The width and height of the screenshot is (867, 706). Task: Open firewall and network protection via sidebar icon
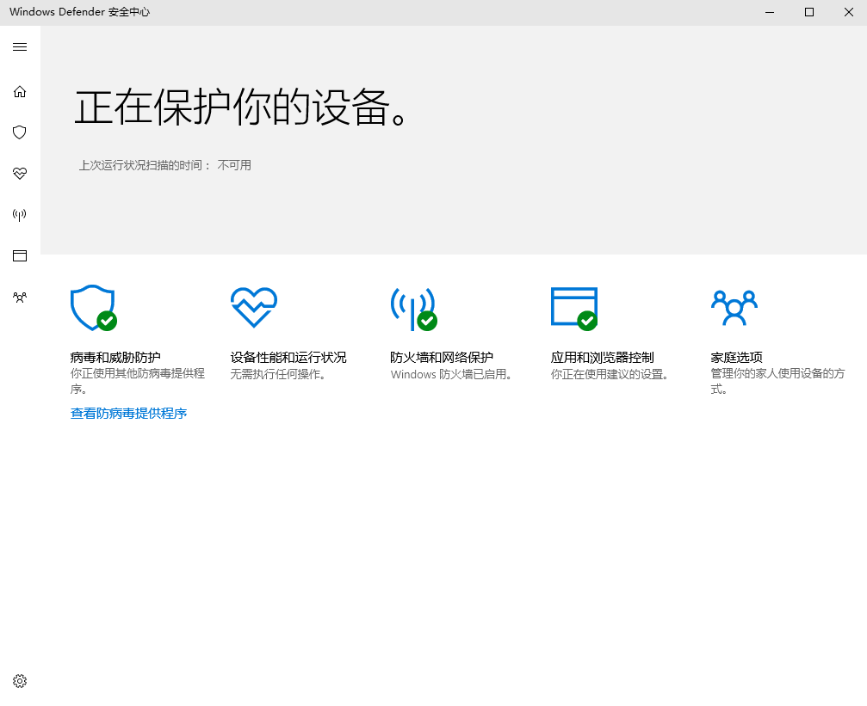(x=19, y=215)
